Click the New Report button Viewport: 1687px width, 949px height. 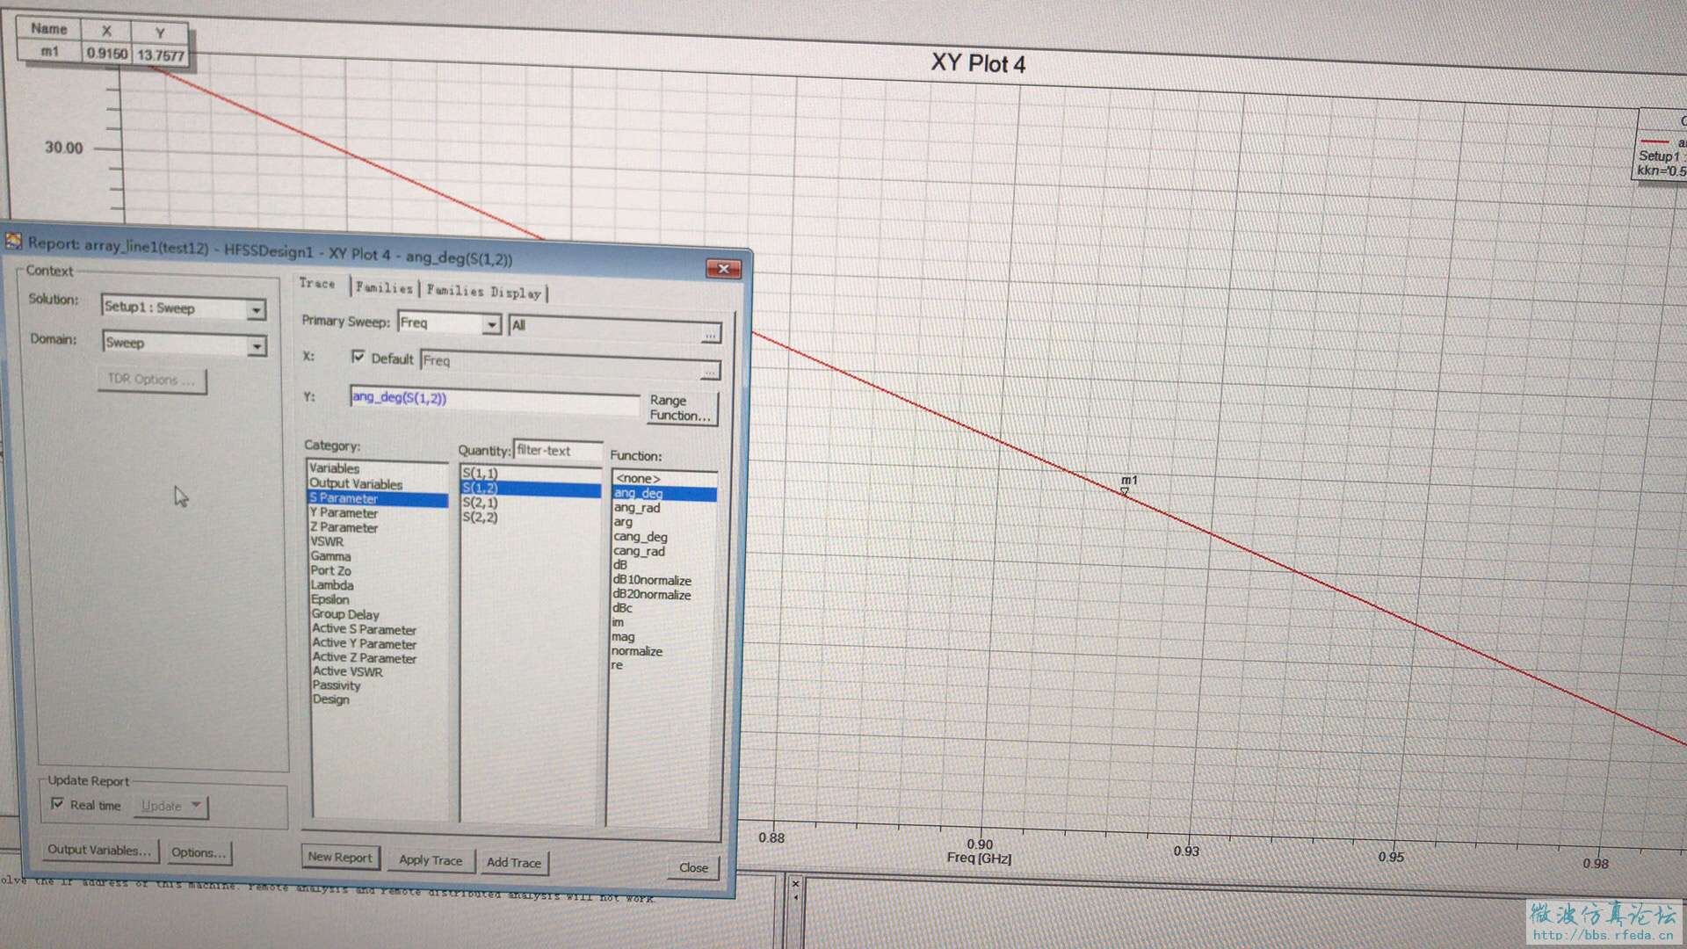tap(340, 857)
